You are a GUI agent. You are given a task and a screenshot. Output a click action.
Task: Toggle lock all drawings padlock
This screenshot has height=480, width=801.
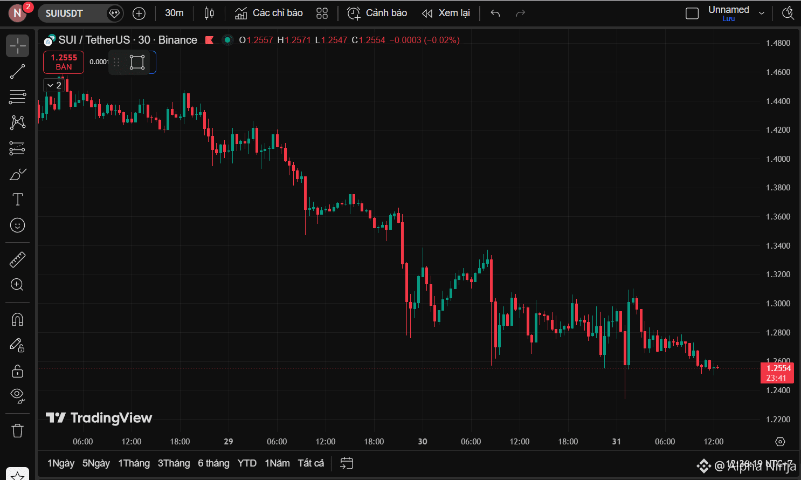tap(17, 371)
